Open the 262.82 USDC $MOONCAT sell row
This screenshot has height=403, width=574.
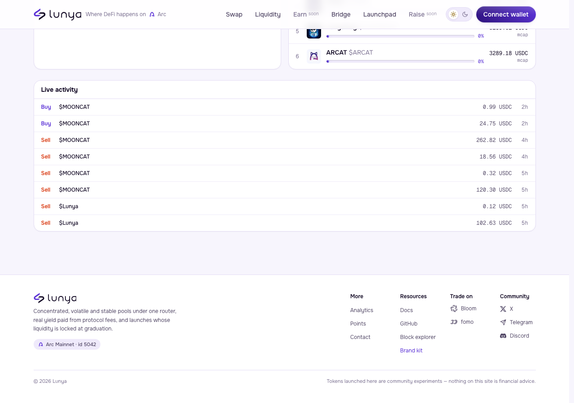point(285,140)
